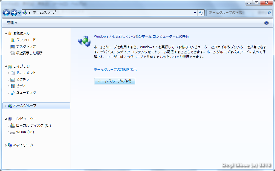Viewport: 275px width, 171px height.
Task: Click the WORK (D:) drive icon
Action: tap(13, 133)
